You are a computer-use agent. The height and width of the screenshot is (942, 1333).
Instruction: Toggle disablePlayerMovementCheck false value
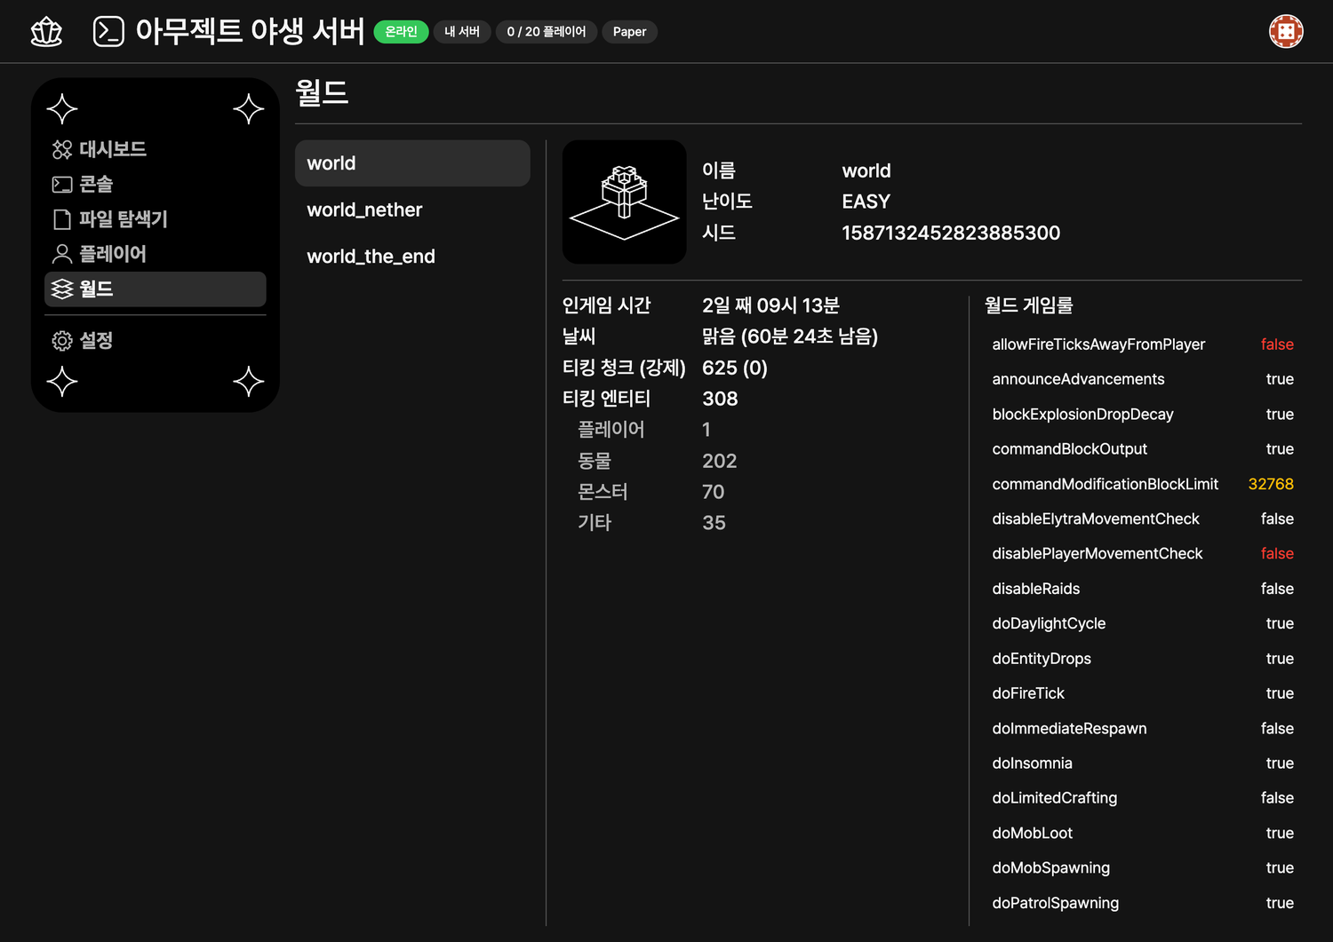[1276, 553]
